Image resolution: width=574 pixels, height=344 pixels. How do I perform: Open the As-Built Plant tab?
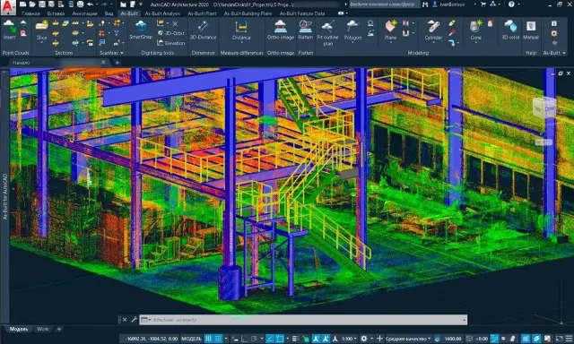(202, 13)
